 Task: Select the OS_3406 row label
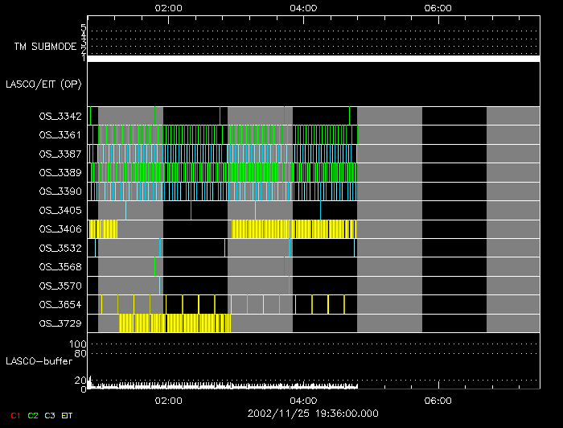60,229
